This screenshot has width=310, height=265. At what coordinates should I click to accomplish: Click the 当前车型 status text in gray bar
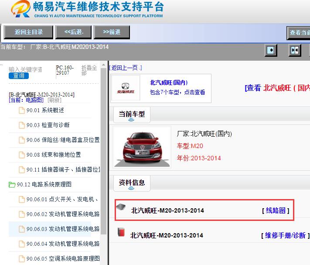55,47
